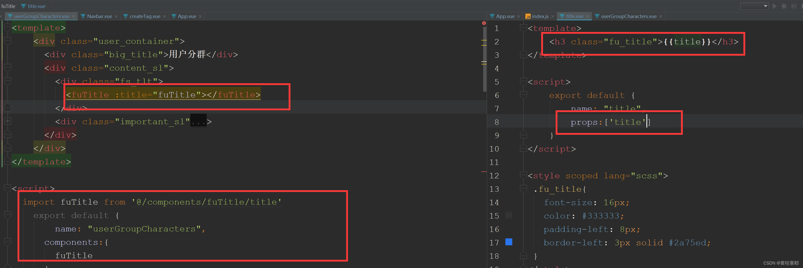Switch to the createTag.vue tab
The image size is (803, 268).
pyautogui.click(x=145, y=16)
